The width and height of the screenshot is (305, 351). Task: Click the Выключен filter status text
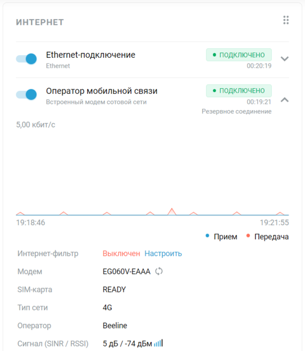[x=121, y=253]
